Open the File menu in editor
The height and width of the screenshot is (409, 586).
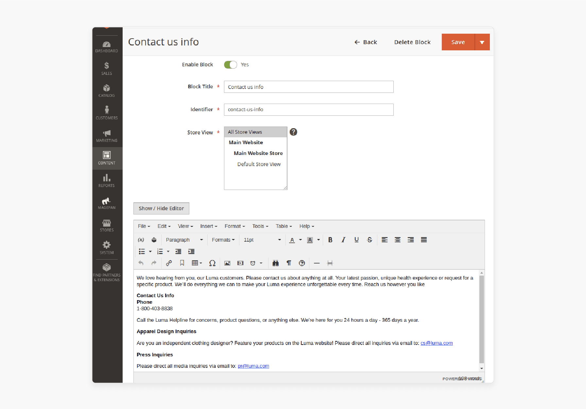144,226
